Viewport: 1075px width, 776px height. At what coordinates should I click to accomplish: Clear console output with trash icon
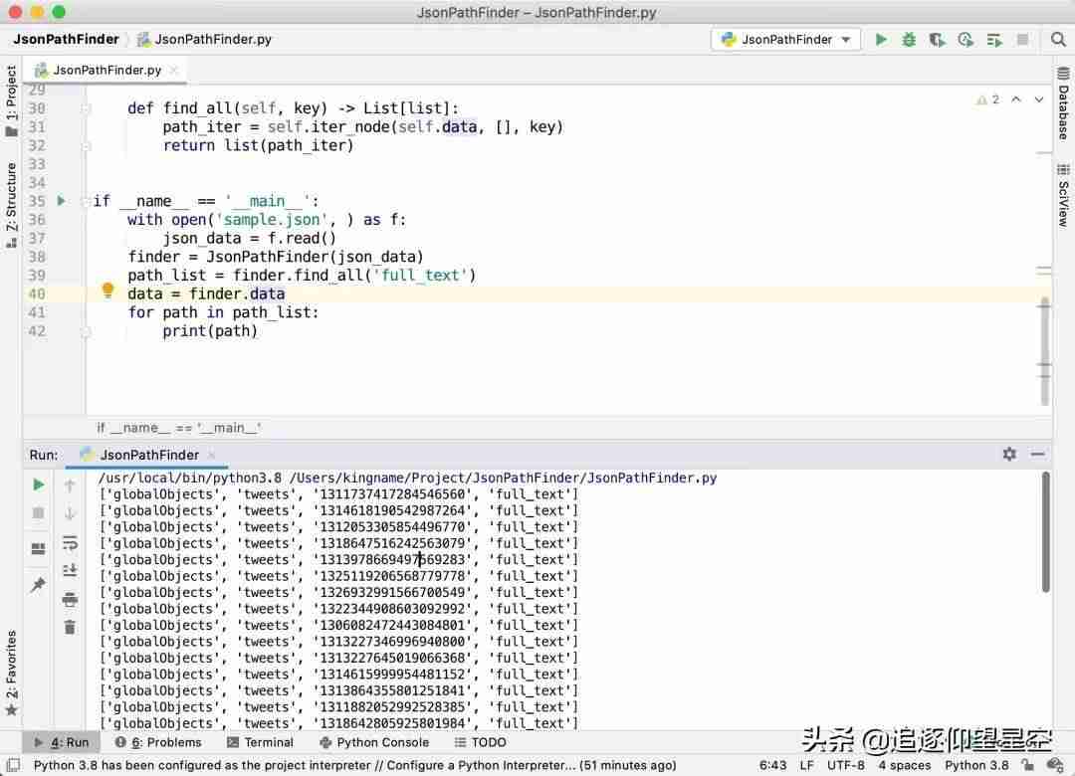pos(70,627)
